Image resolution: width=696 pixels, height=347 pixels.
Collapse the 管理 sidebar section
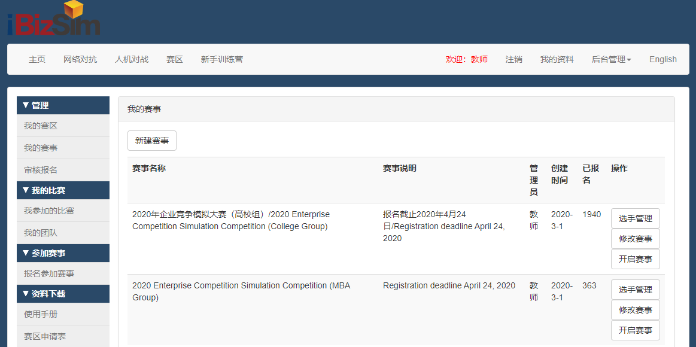pyautogui.click(x=63, y=105)
